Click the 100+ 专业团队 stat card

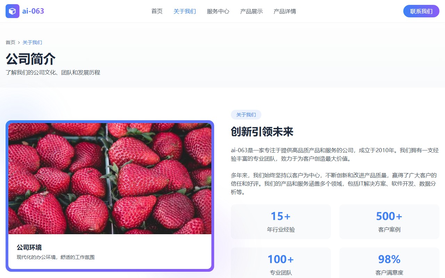281,263
